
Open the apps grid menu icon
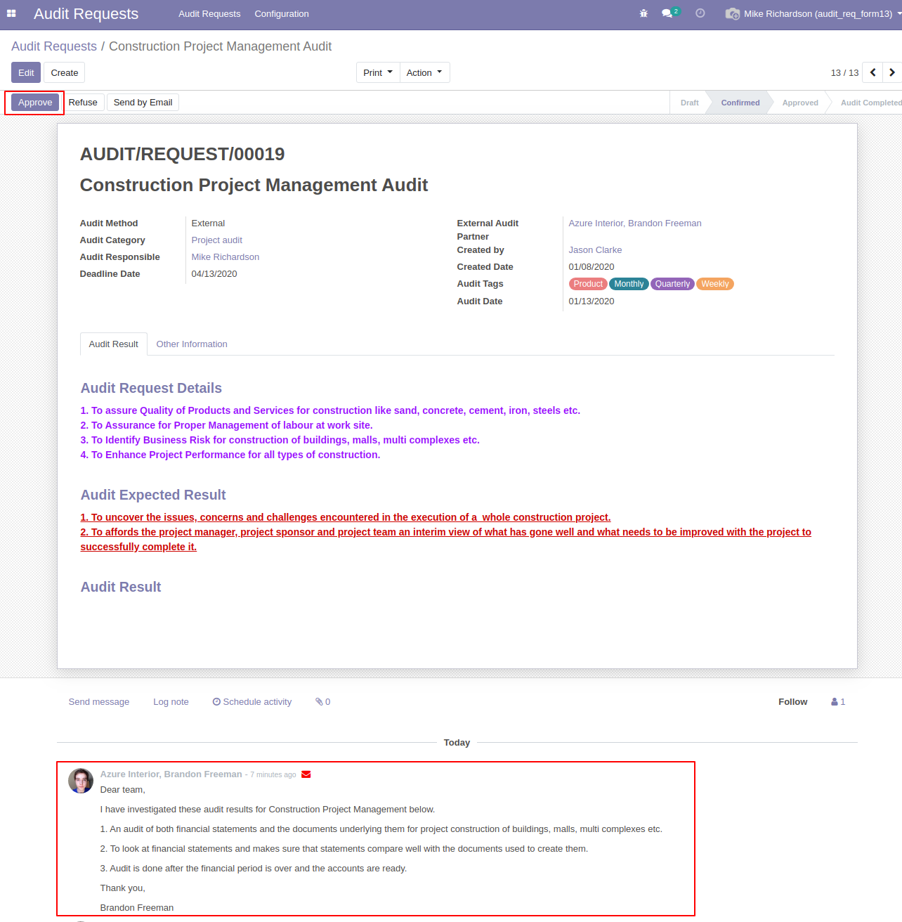tap(11, 13)
